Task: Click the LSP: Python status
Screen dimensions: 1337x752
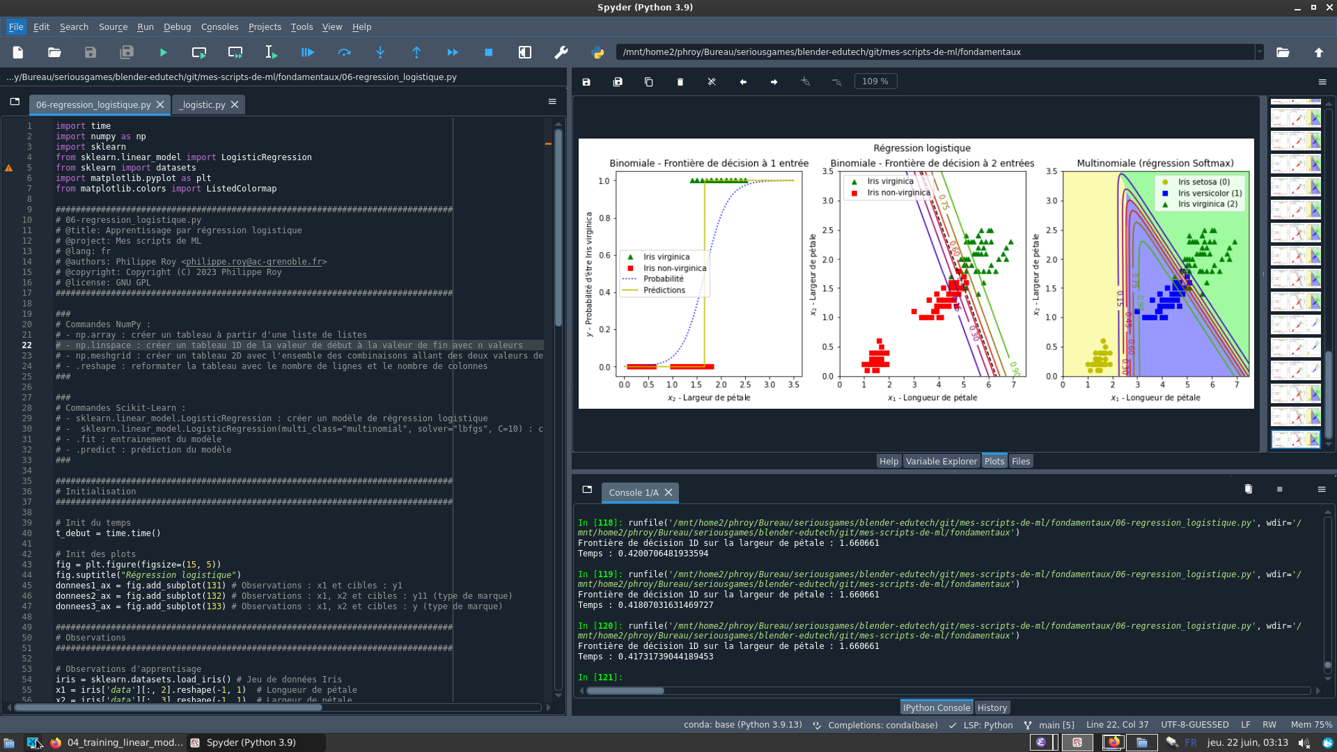Action: pyautogui.click(x=981, y=725)
